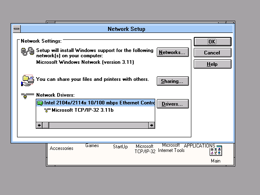The image size is (260, 195).
Task: Select Games group in Program Manager
Action: point(92,145)
